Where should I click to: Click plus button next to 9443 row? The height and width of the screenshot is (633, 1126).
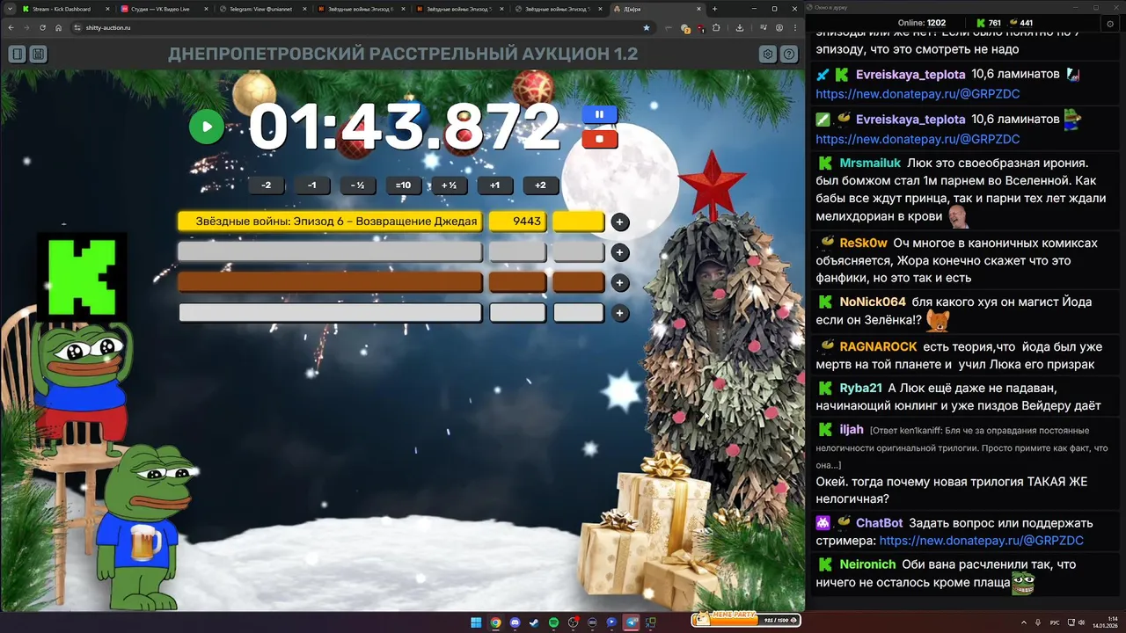(620, 222)
